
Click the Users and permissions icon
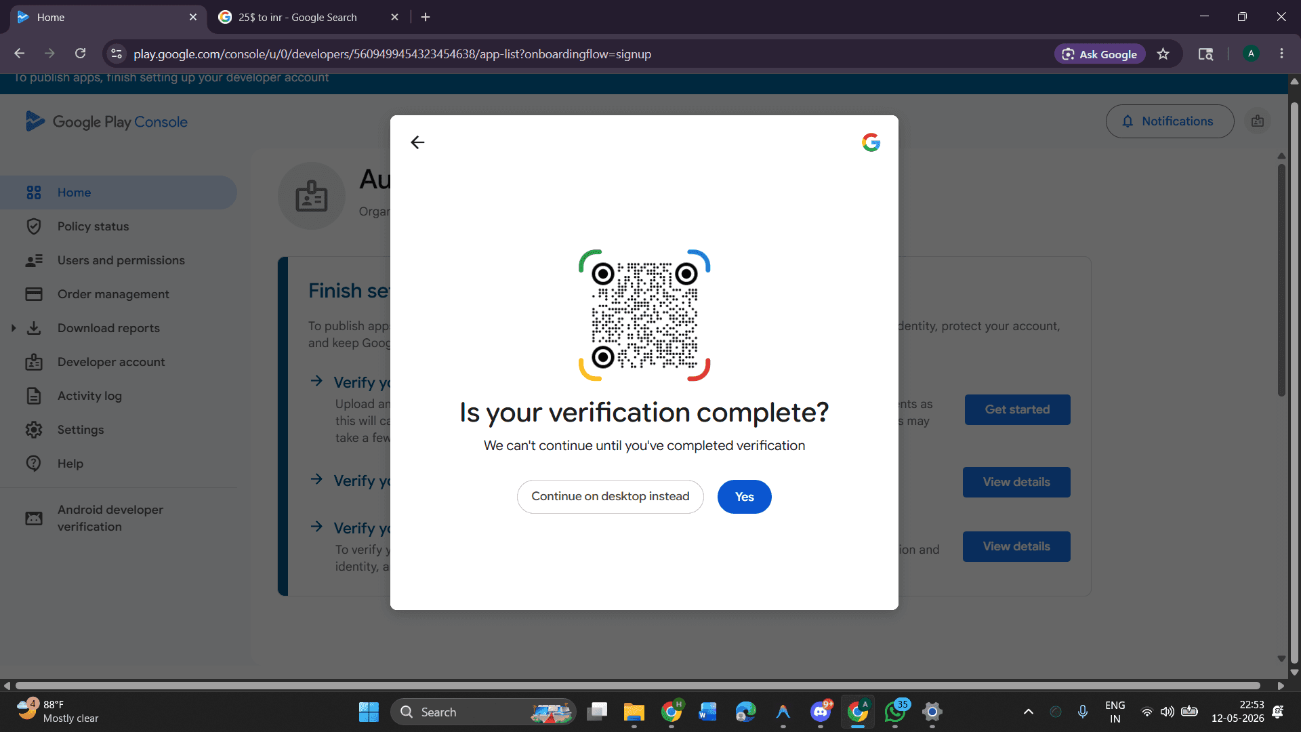(x=34, y=260)
